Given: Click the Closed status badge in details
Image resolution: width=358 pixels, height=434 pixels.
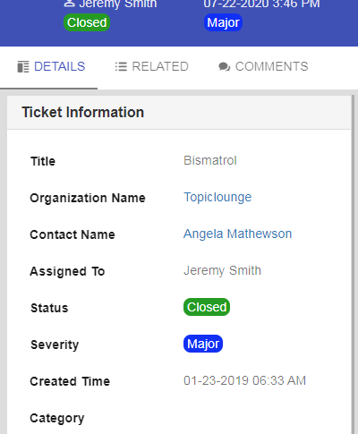Looking at the screenshot, I should pos(207,307).
